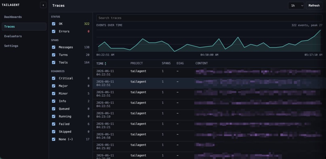Screen dimensions: 326x159
Task: Select the trace row at 04:23:21
Action: pos(209,125)
